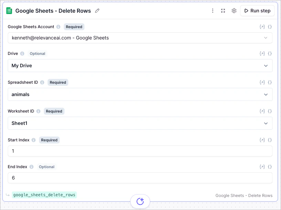281x210 pixels.
Task: Click the {x} icon for Google Sheets Account
Action: click(x=262, y=26)
